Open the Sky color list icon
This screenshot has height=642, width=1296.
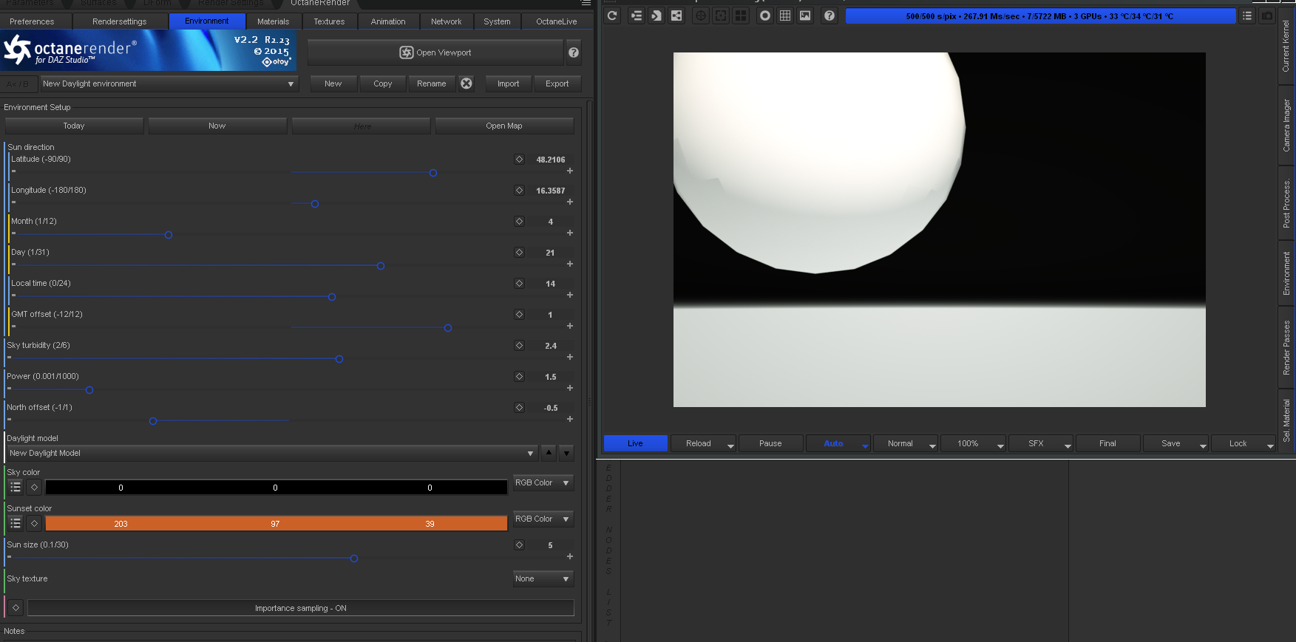click(16, 488)
